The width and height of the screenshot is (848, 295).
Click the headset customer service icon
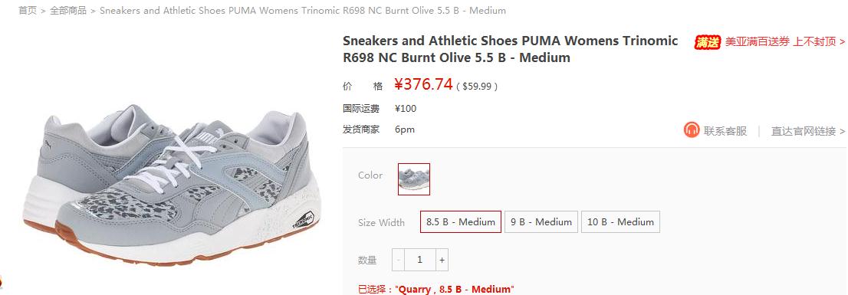pyautogui.click(x=691, y=129)
